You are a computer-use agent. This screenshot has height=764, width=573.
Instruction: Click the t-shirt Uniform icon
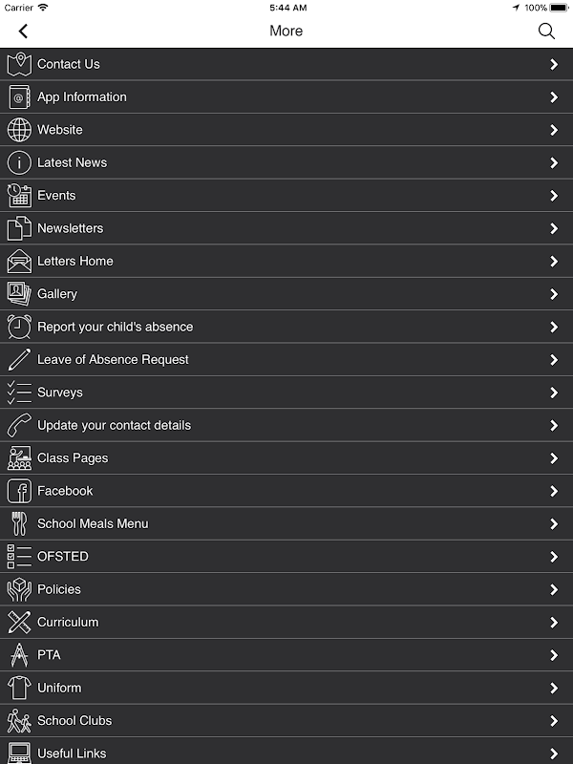pyautogui.click(x=19, y=688)
